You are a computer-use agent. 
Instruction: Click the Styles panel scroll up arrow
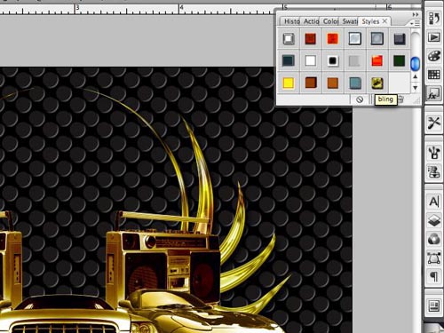click(416, 76)
